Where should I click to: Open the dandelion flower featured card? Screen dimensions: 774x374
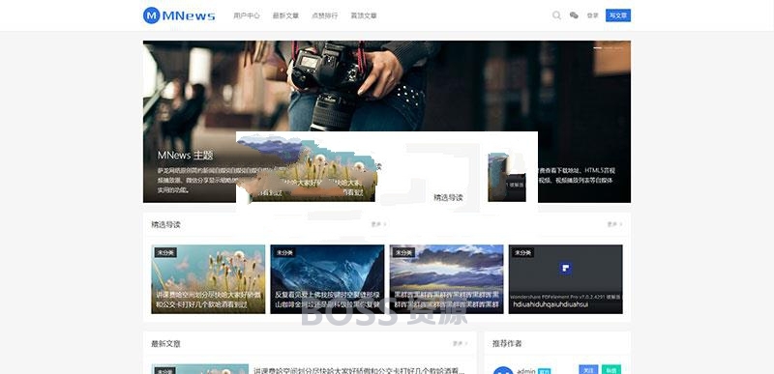point(208,279)
